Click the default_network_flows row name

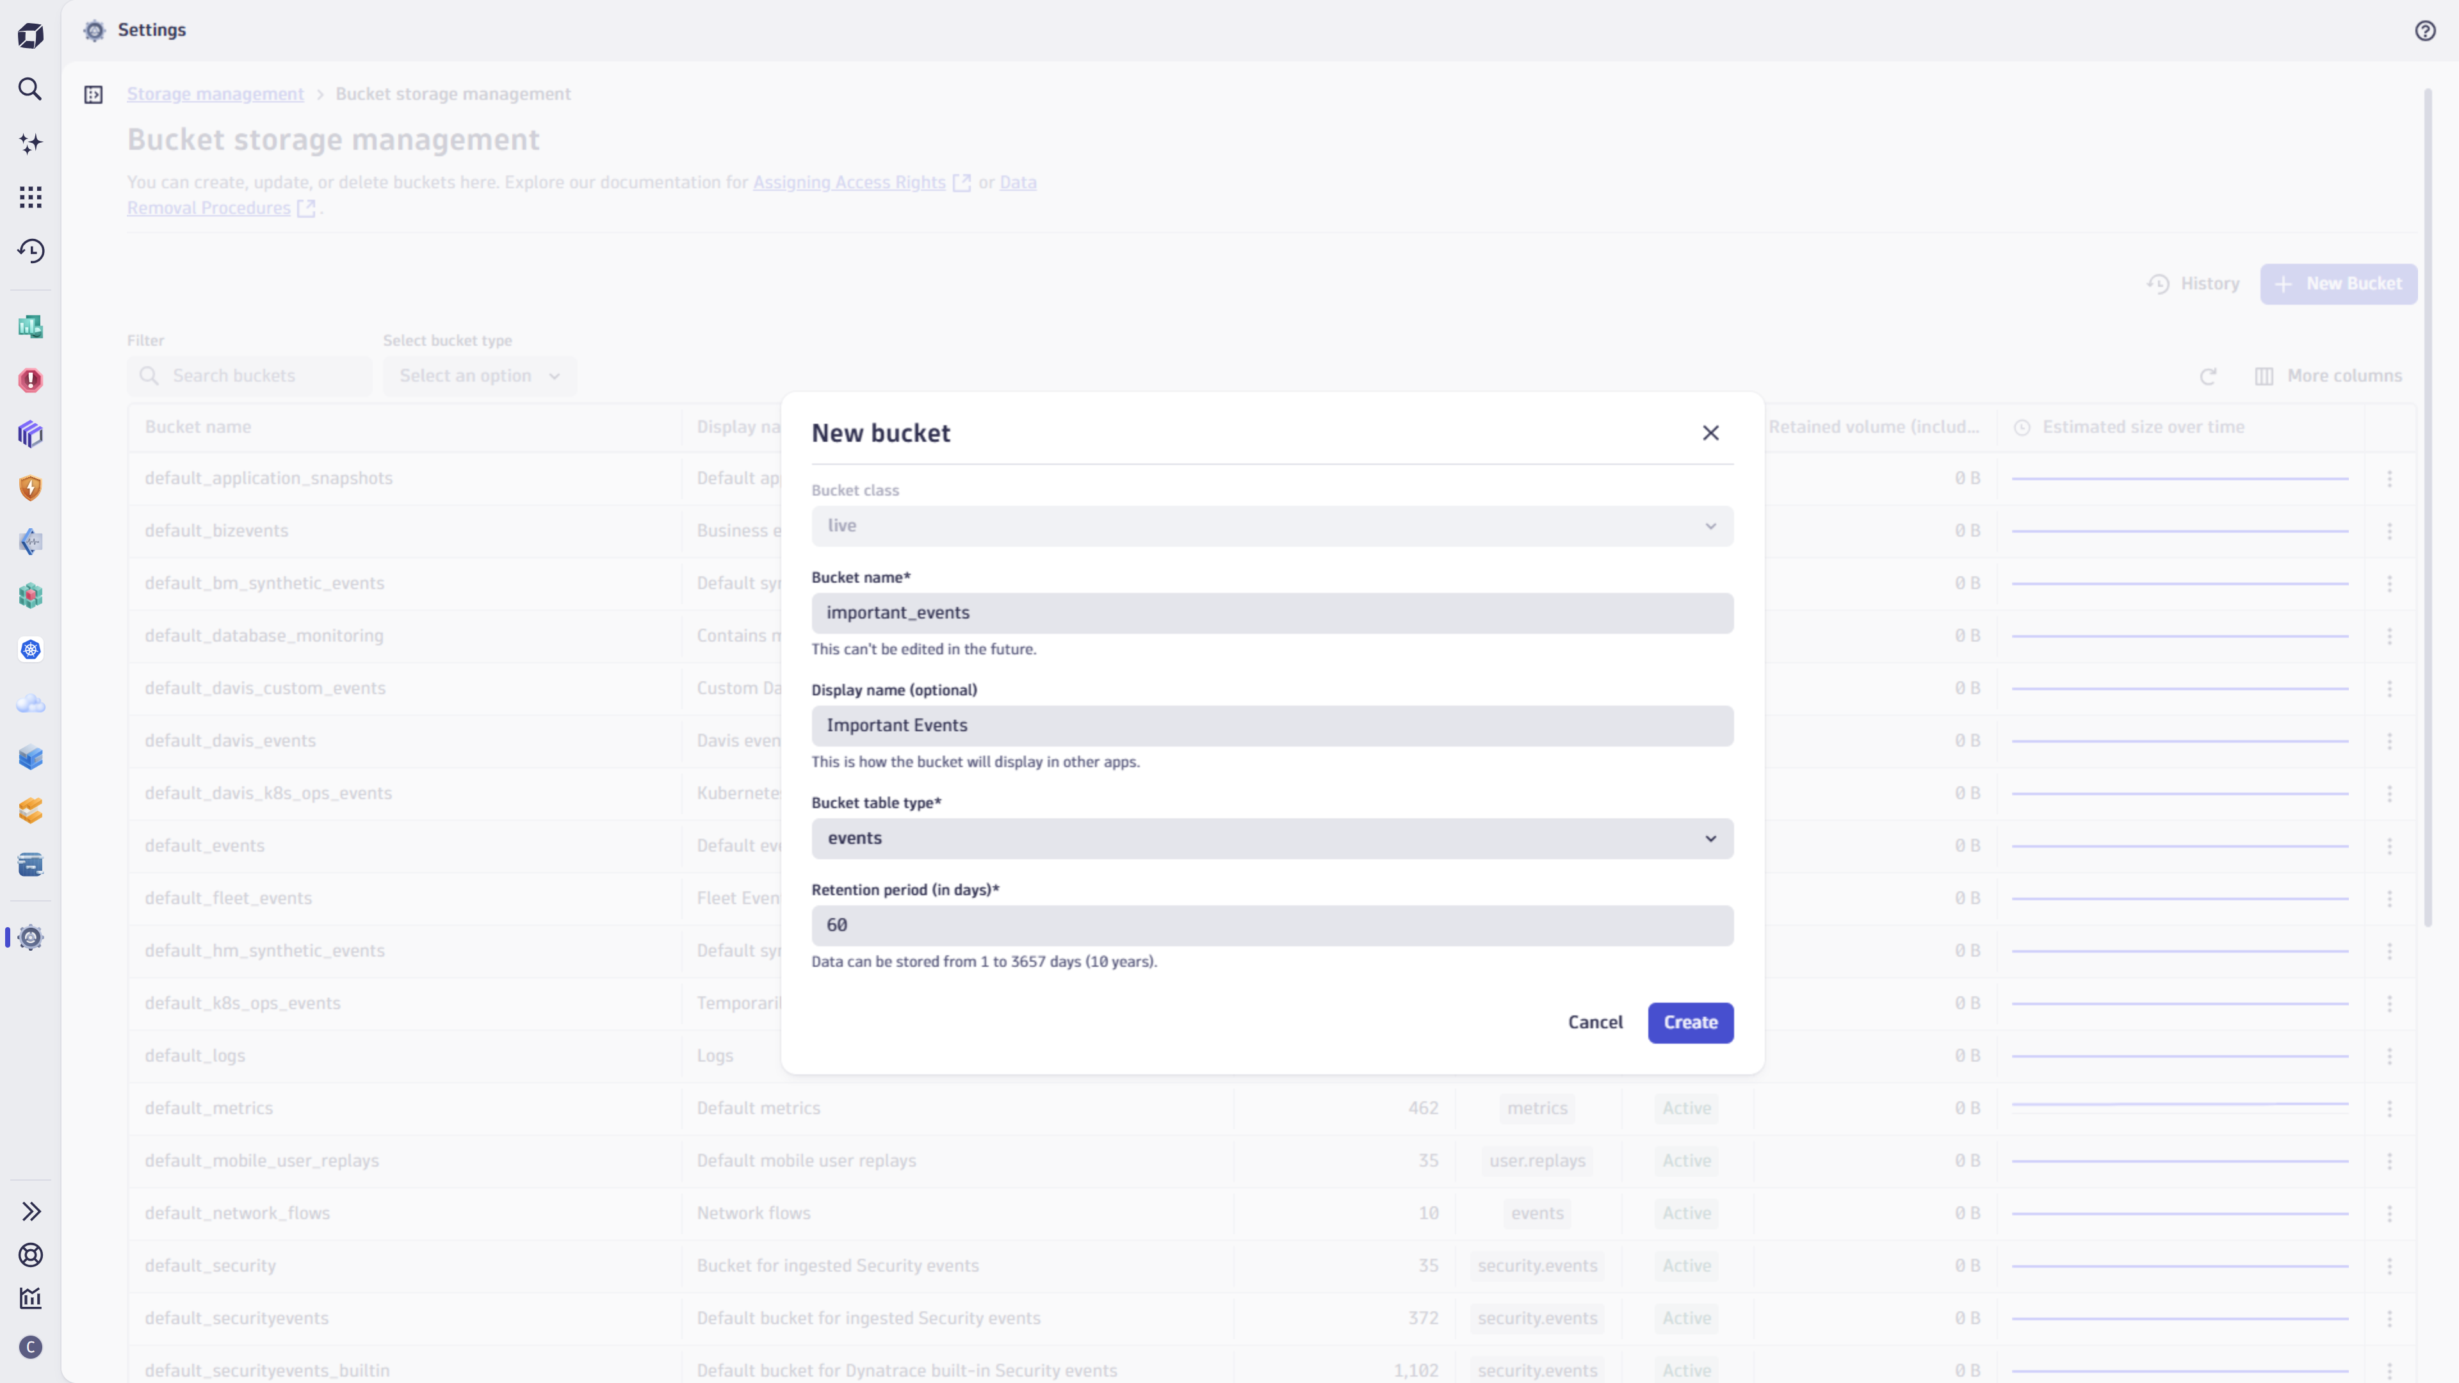238,1213
